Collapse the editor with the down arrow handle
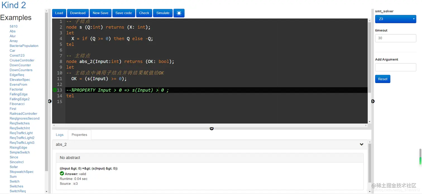This screenshot has width=422, height=194. pyautogui.click(x=212, y=129)
